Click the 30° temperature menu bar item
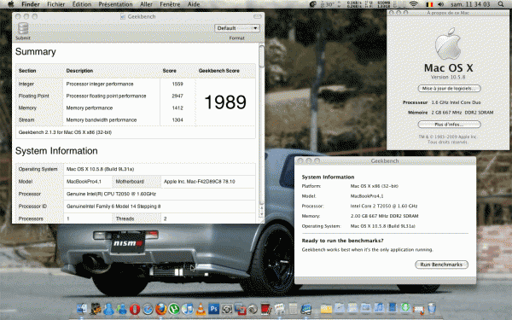 [x=328, y=4]
